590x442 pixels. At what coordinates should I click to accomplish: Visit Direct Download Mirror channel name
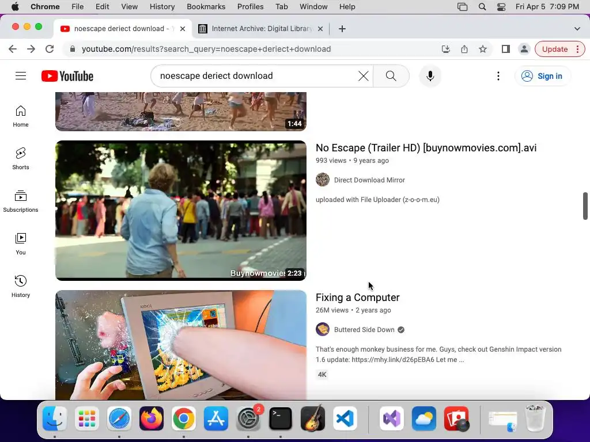369,180
